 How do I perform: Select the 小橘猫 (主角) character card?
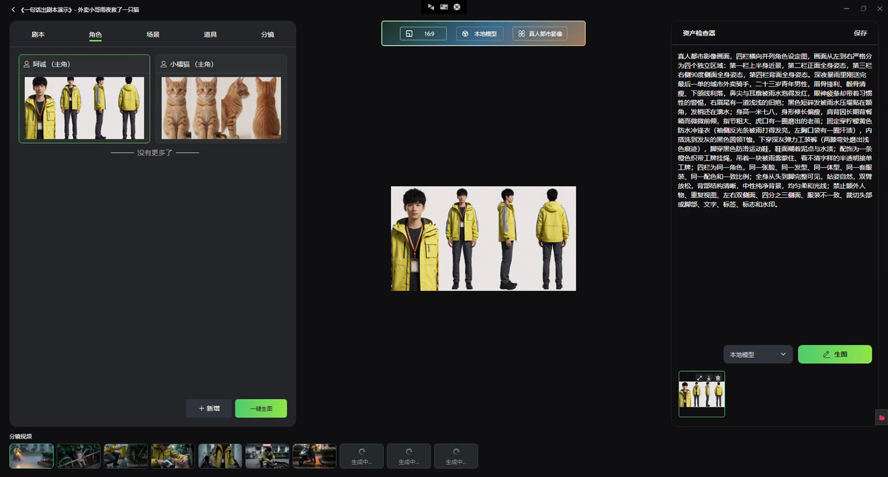[x=221, y=99]
